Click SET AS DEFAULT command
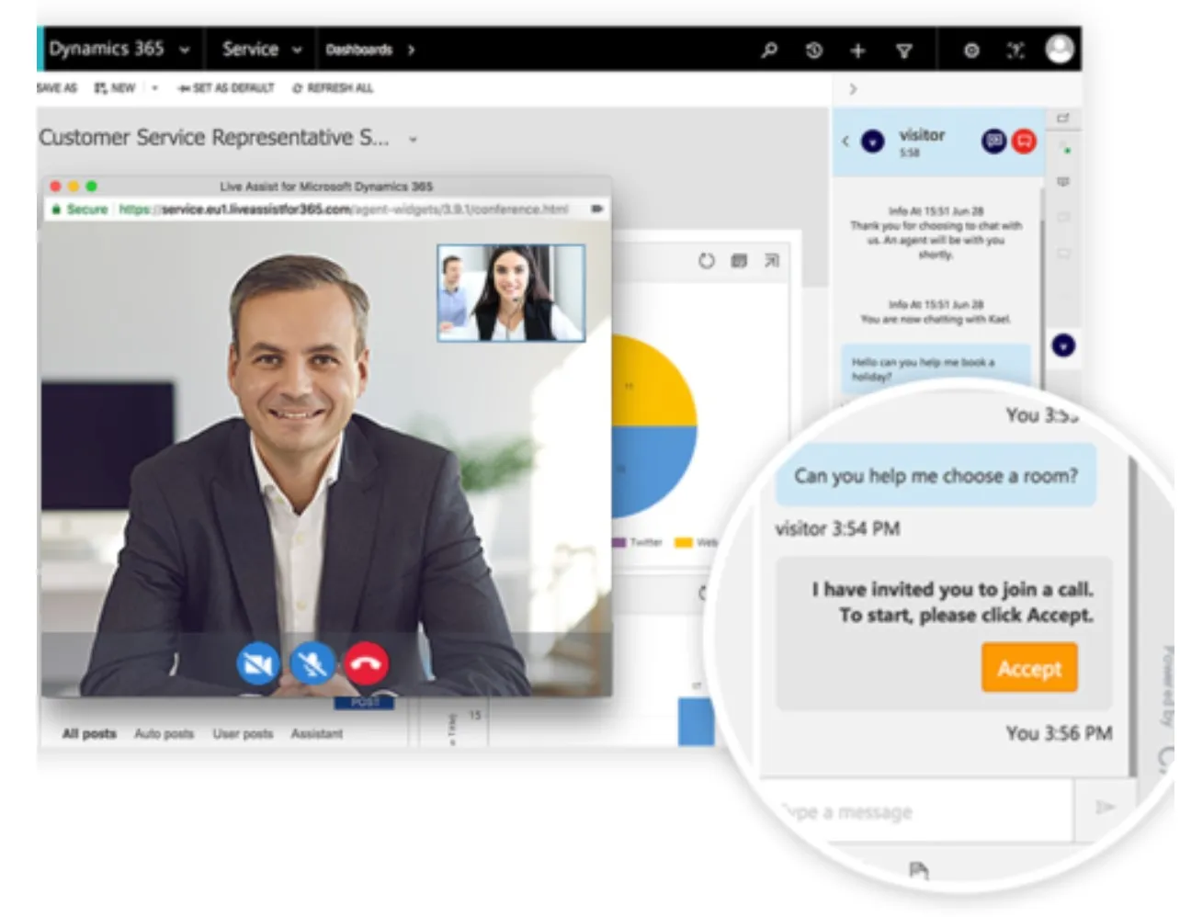1180x917 pixels. 226,88
